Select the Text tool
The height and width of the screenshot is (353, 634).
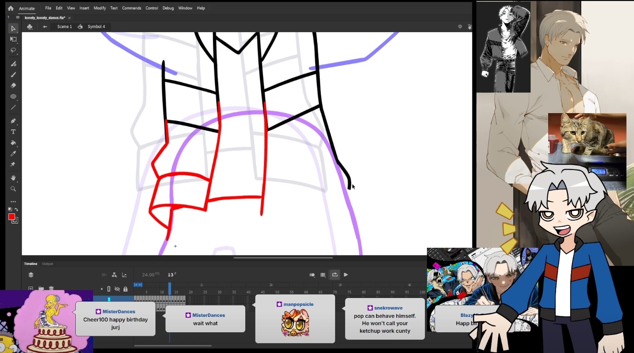[x=13, y=132]
